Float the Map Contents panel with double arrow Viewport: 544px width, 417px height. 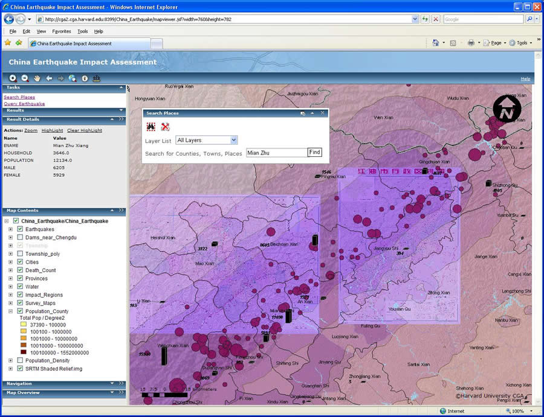point(121,210)
